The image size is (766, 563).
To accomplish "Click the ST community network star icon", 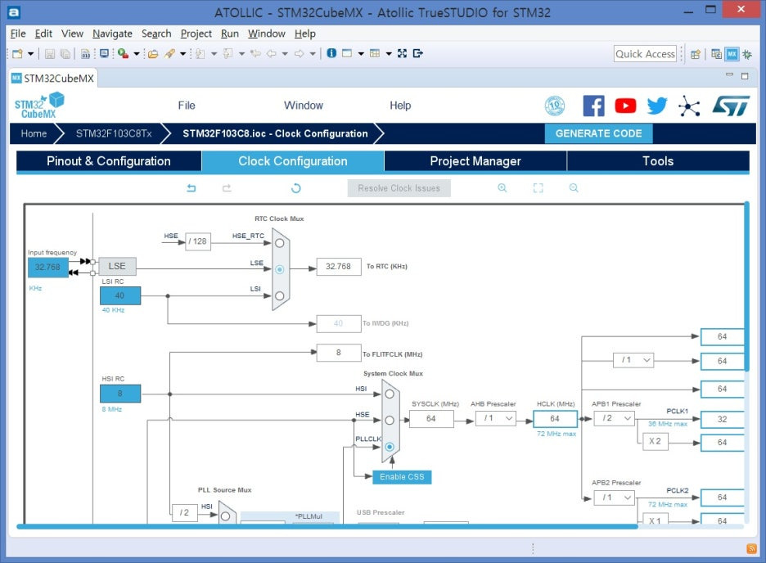I will (x=689, y=106).
